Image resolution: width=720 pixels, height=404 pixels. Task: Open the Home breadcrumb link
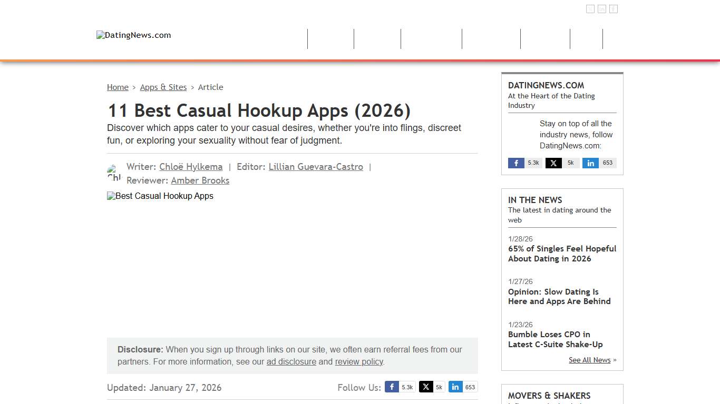[118, 87]
